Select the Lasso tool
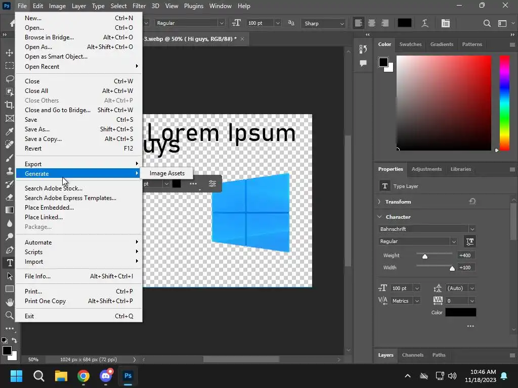 10,79
